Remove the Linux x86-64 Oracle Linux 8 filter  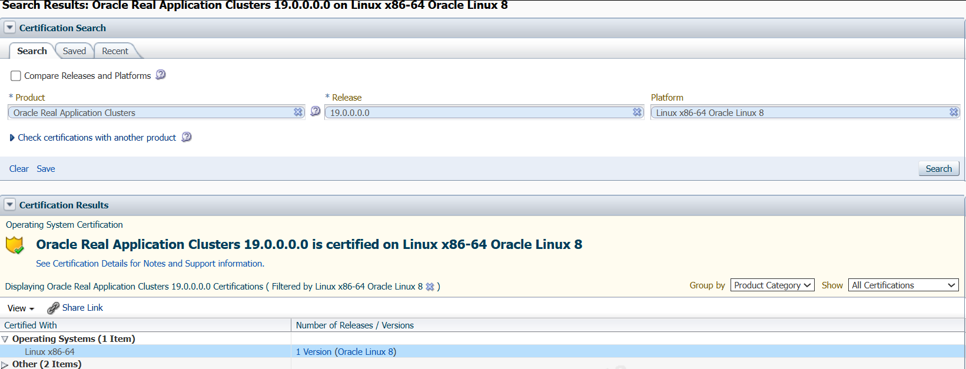(x=430, y=287)
